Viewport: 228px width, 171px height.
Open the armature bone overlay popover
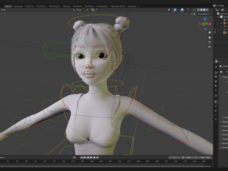click(190, 10)
